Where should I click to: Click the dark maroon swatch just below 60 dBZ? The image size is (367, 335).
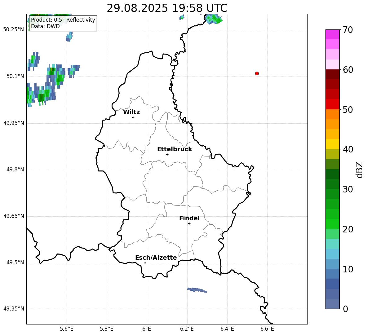pos(333,74)
